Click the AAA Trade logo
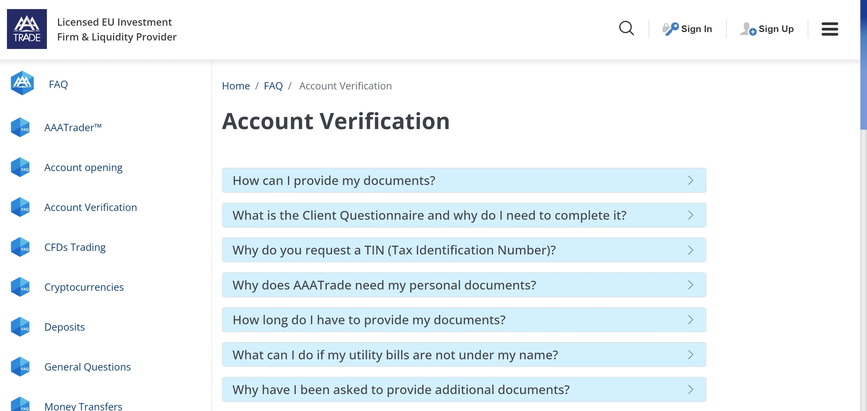The image size is (867, 411). (x=27, y=29)
